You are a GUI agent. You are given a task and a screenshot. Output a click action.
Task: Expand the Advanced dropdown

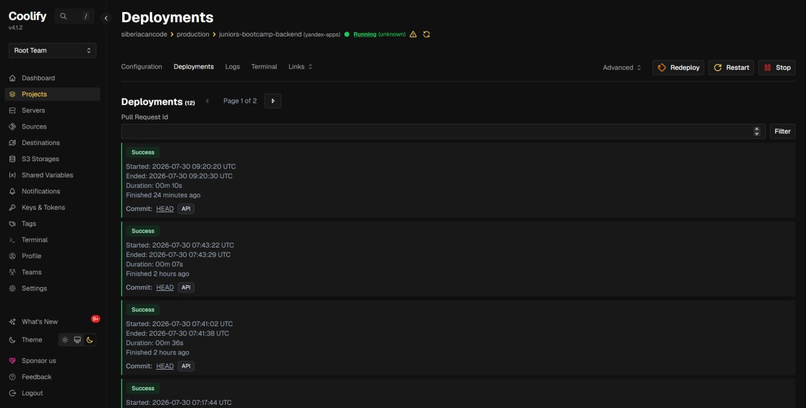(622, 67)
